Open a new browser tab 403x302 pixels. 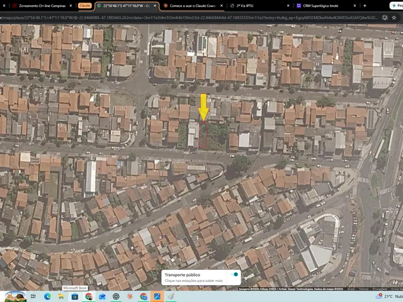click(365, 6)
